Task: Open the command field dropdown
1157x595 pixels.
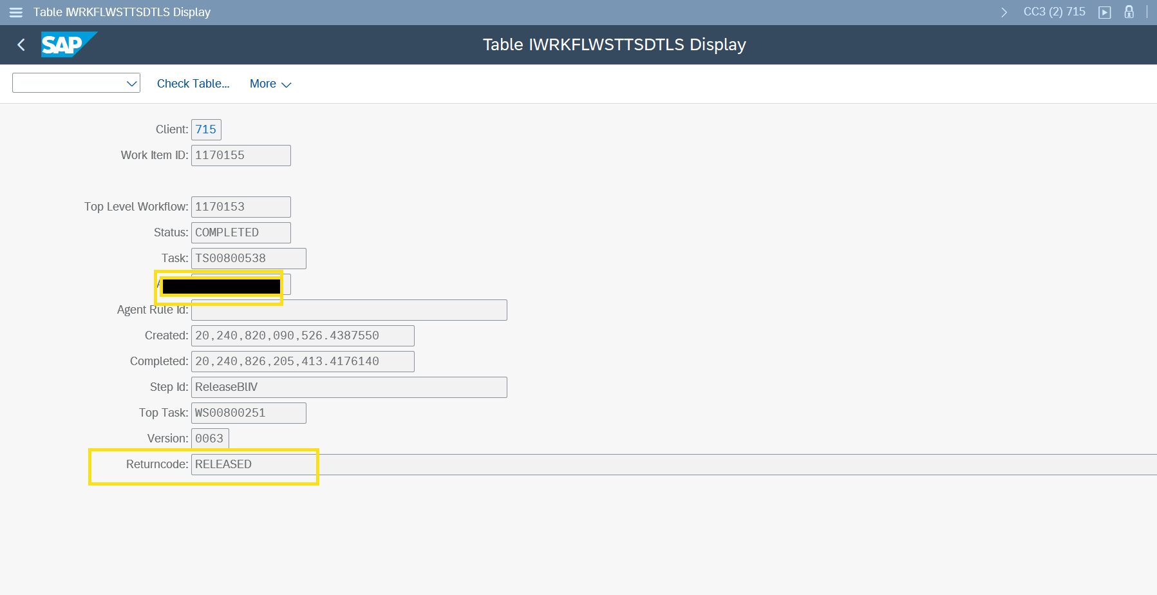Action: (132, 83)
